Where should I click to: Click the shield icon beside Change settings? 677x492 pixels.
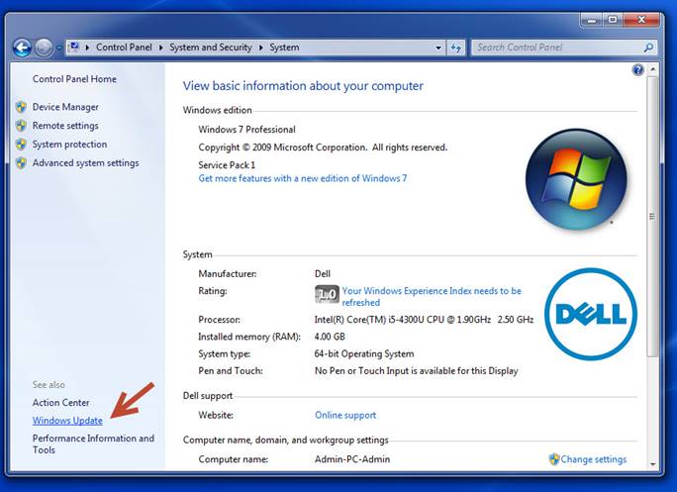click(554, 459)
